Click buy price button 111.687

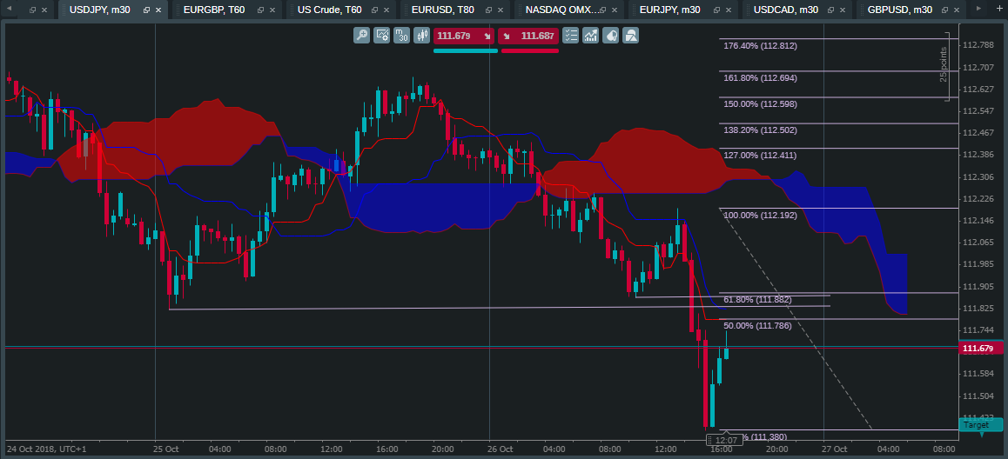point(528,36)
